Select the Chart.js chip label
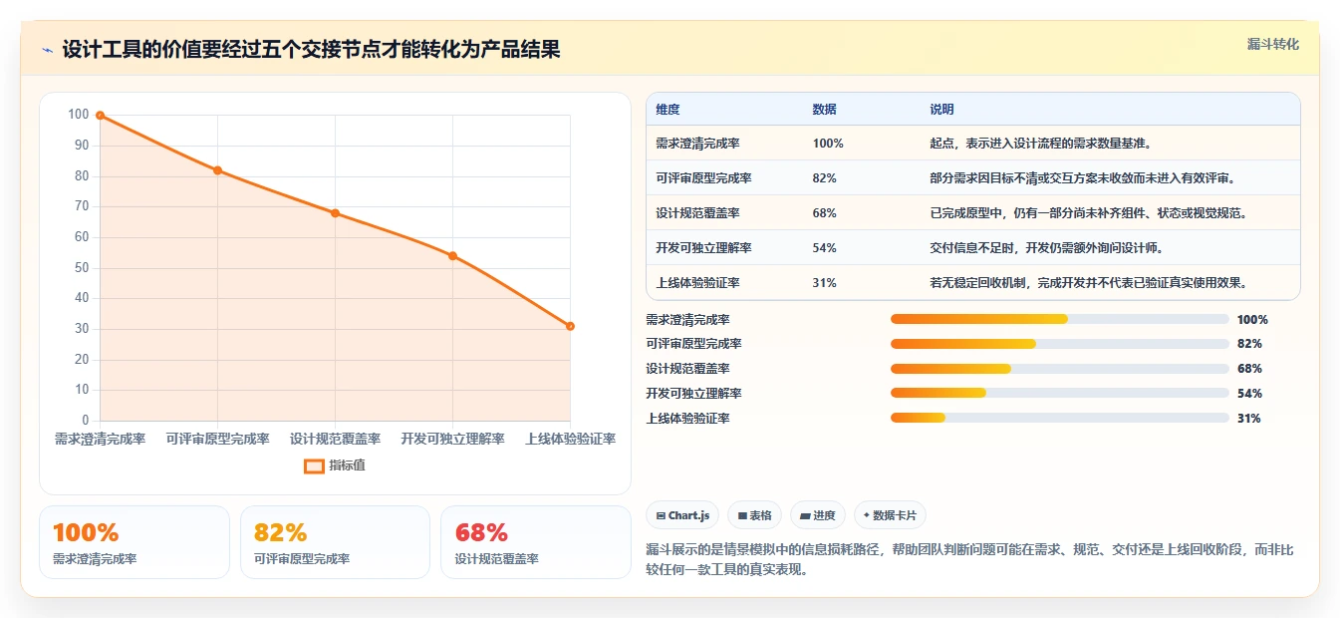This screenshot has height=618, width=1340. (x=688, y=516)
